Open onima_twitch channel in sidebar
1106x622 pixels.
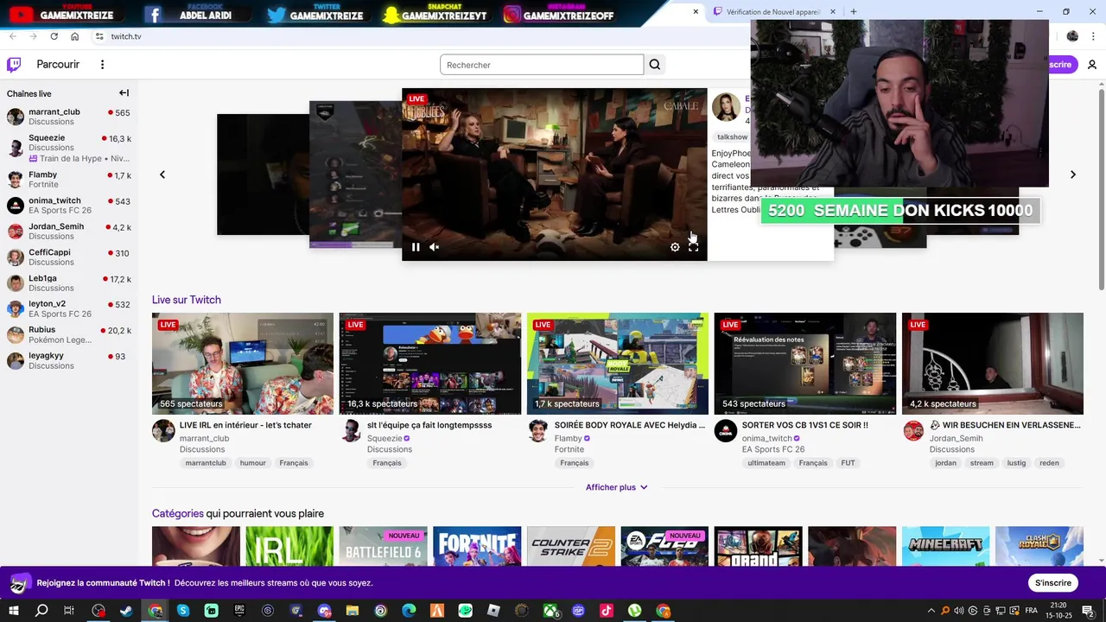pyautogui.click(x=69, y=206)
